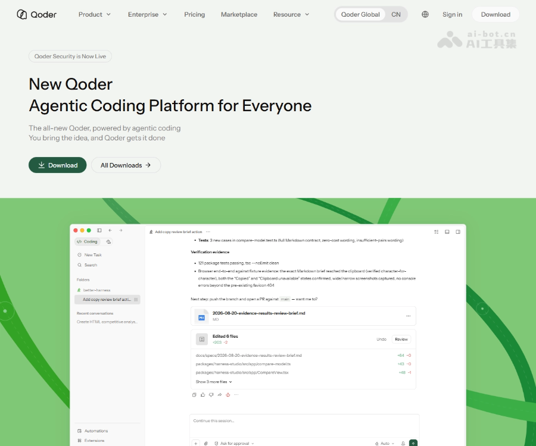Click the red anchor icon under the response

click(x=228, y=395)
